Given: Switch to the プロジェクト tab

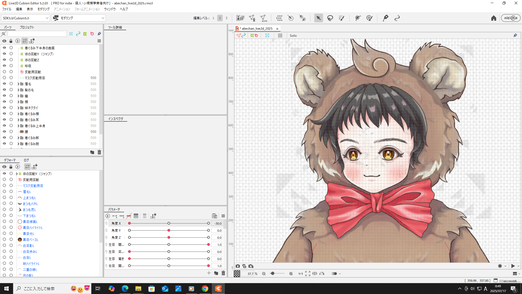Looking at the screenshot, I should (x=27, y=27).
